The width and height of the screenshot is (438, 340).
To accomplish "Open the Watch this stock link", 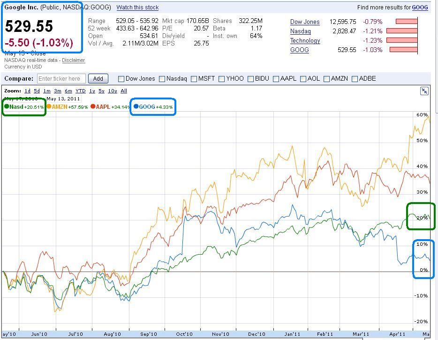I will [x=137, y=8].
